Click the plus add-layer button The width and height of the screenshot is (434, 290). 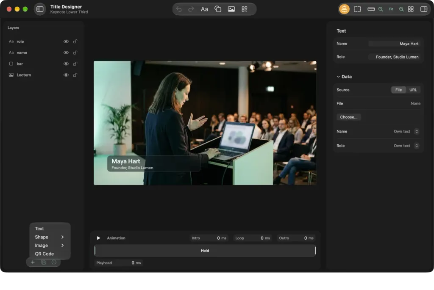[33, 262]
